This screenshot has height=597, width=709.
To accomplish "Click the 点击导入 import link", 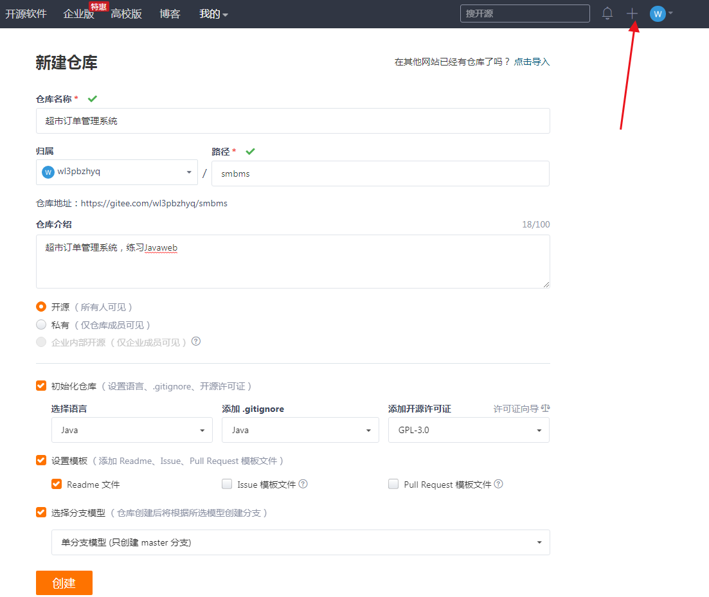I will (x=532, y=62).
